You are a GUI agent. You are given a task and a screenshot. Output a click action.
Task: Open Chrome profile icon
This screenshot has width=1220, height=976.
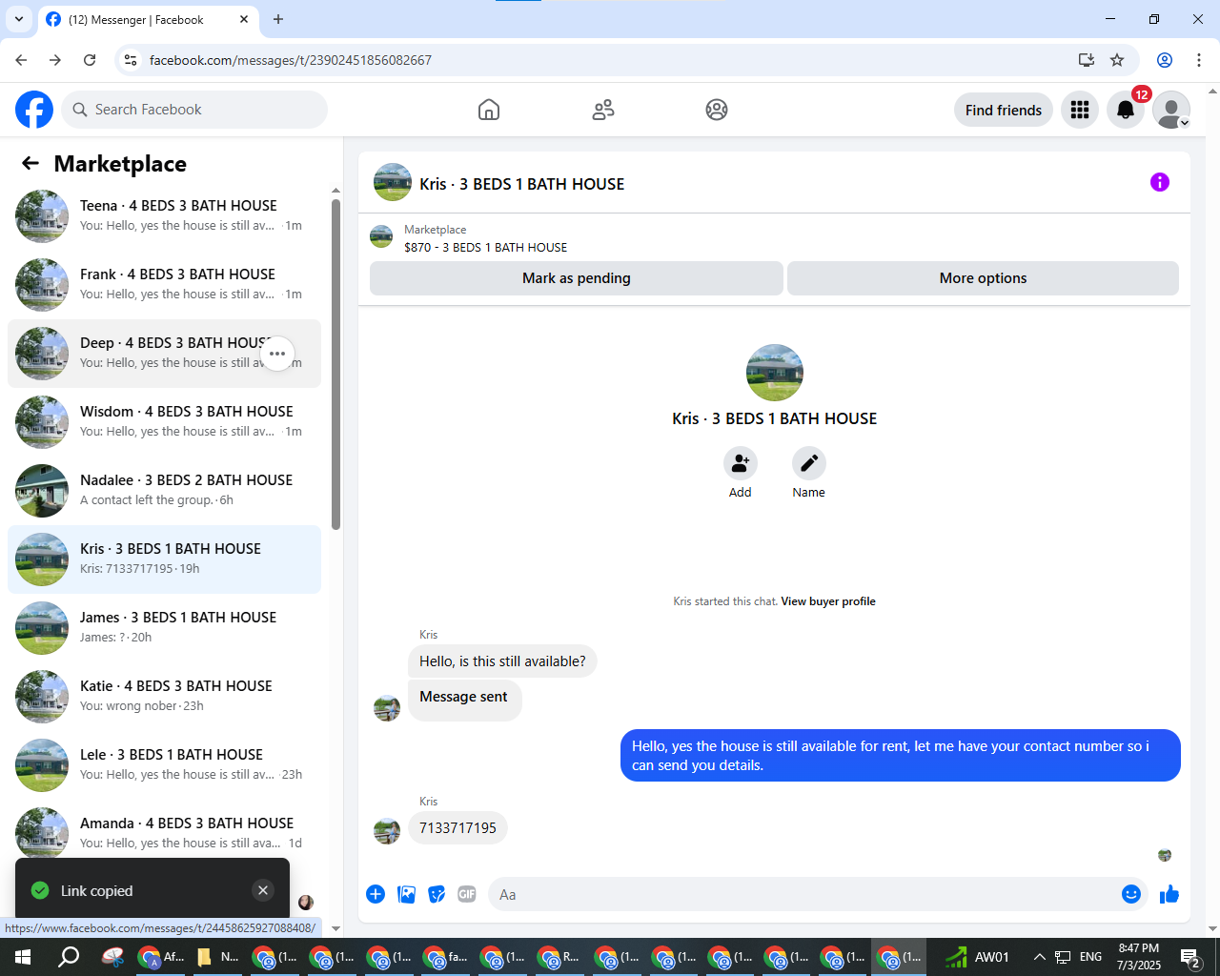pos(1165,60)
